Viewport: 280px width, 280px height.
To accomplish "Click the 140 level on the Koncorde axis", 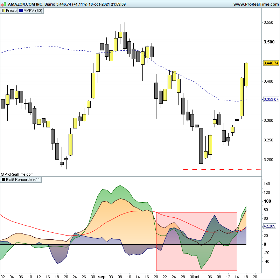I will [x=267, y=184].
